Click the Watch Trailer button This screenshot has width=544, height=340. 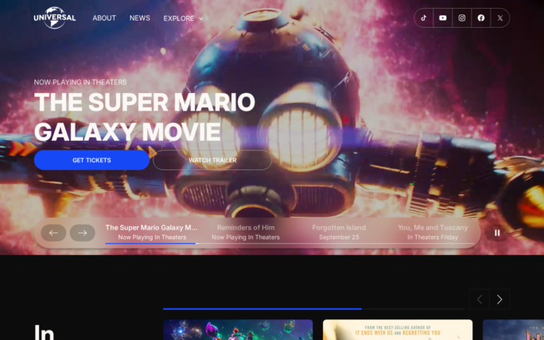pyautogui.click(x=212, y=160)
